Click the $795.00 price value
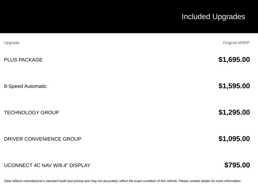 point(237,165)
